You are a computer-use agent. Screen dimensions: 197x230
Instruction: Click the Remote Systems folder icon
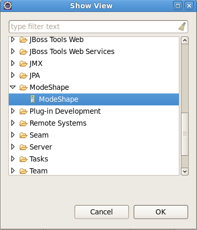pyautogui.click(x=23, y=123)
